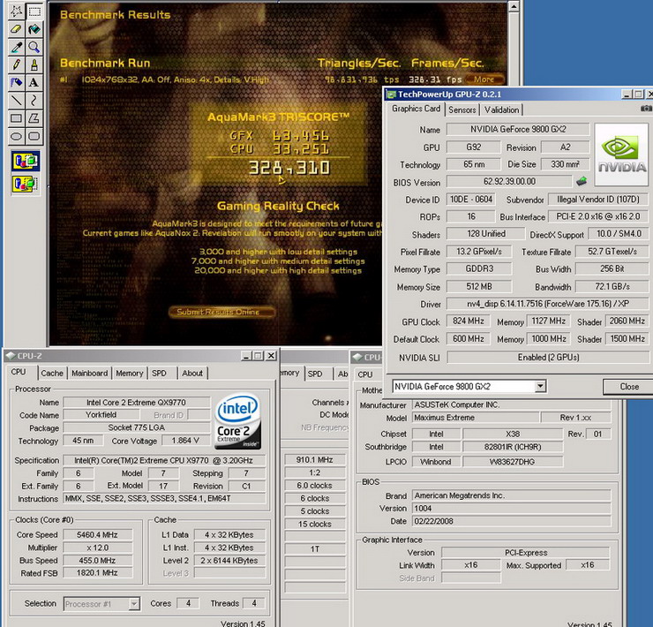
Task: Close the left CPU-Z window
Action: pyautogui.click(x=271, y=356)
